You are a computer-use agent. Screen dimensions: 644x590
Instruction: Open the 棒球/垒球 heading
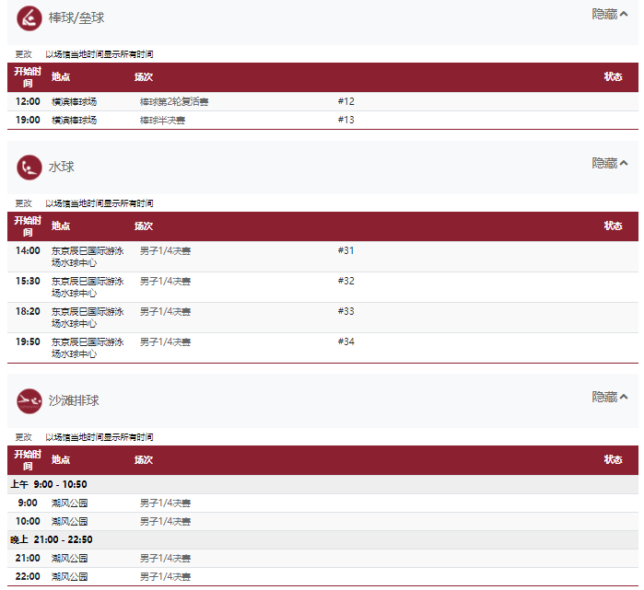click(x=76, y=18)
